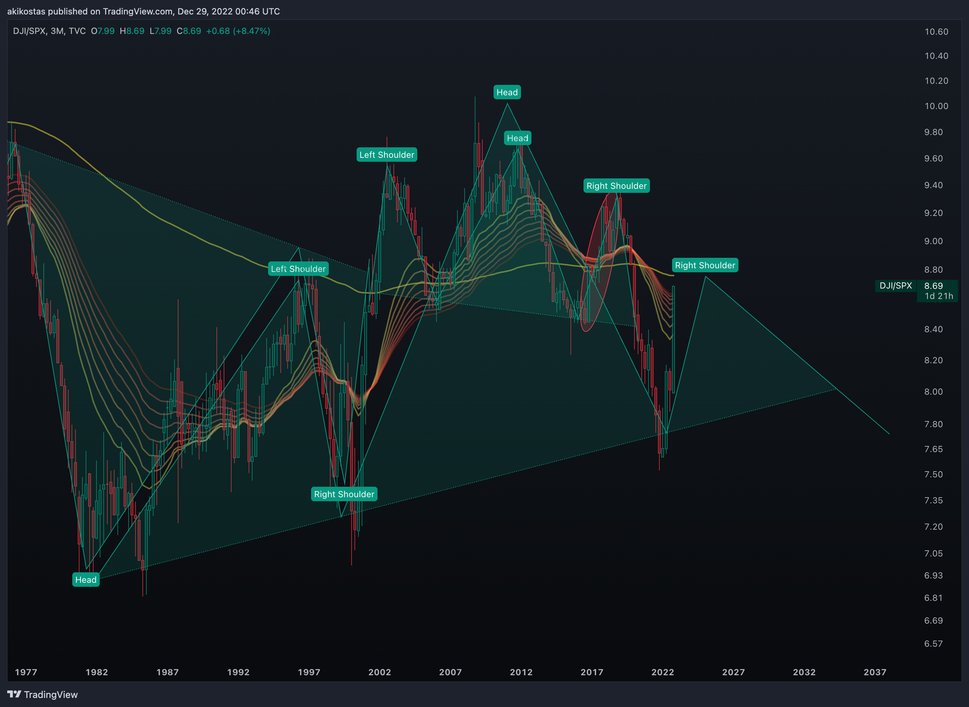Click the 1987 time axis label
Screen dimensions: 969x707
[x=167, y=672]
